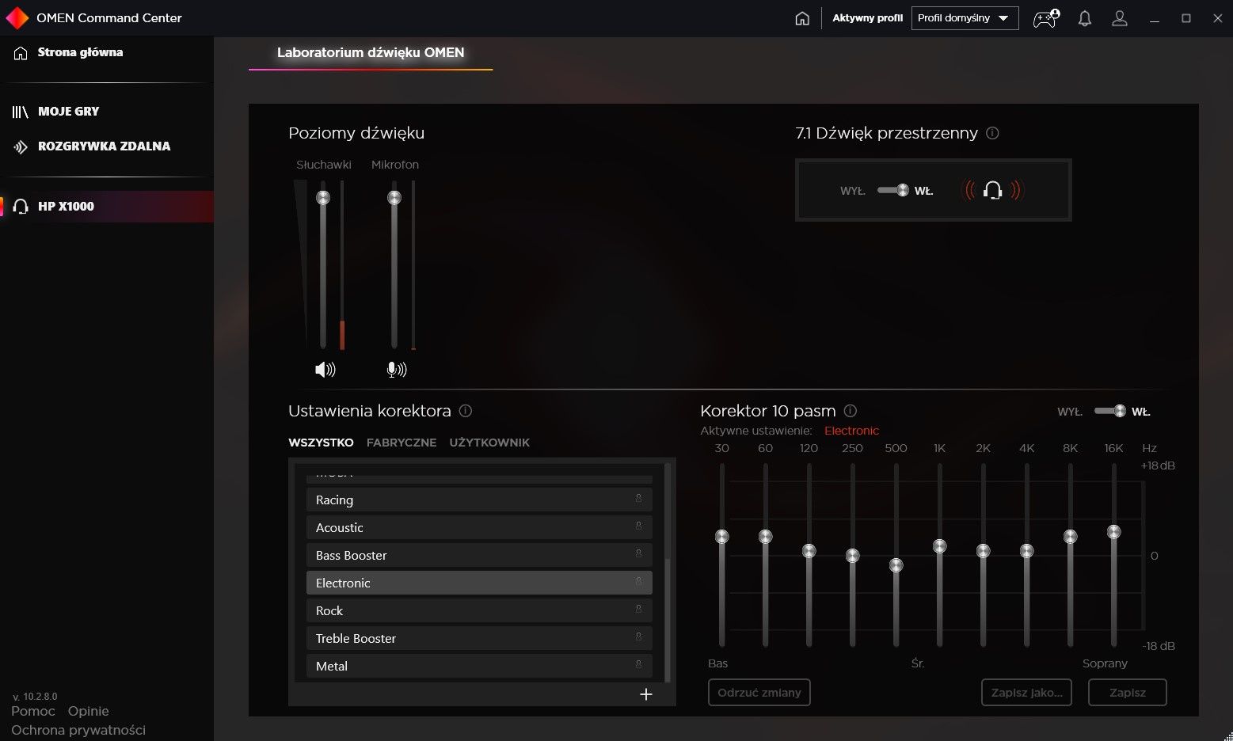The height and width of the screenshot is (741, 1233).
Task: Click the preset list scrollbar
Action: coord(667,619)
